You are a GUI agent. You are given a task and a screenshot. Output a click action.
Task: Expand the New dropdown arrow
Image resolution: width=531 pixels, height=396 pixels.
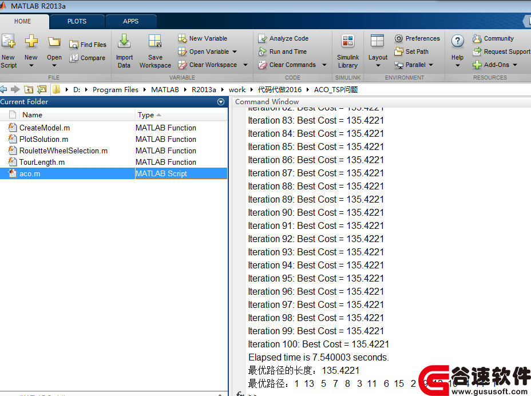[x=31, y=65]
